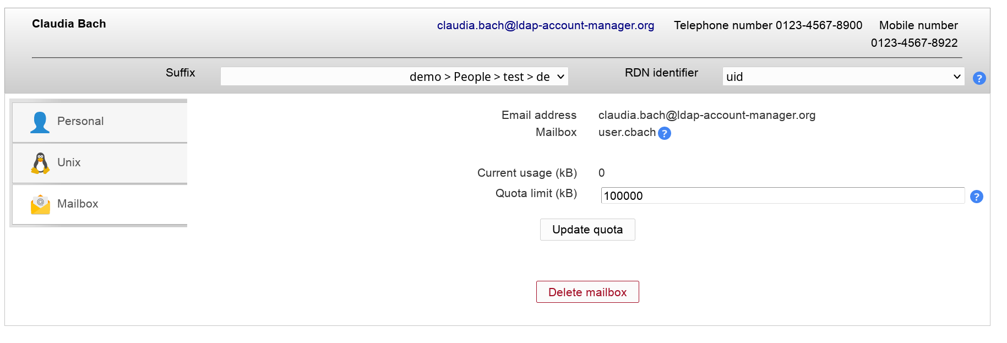Expand the RDN identifier uid dropdown

(843, 77)
